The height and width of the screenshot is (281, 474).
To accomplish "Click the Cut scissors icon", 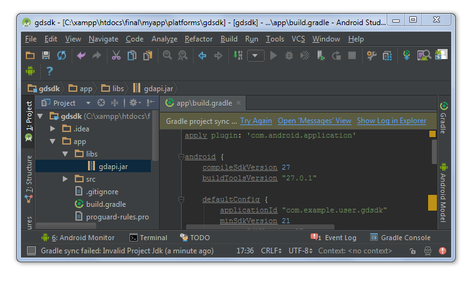I will click(116, 55).
